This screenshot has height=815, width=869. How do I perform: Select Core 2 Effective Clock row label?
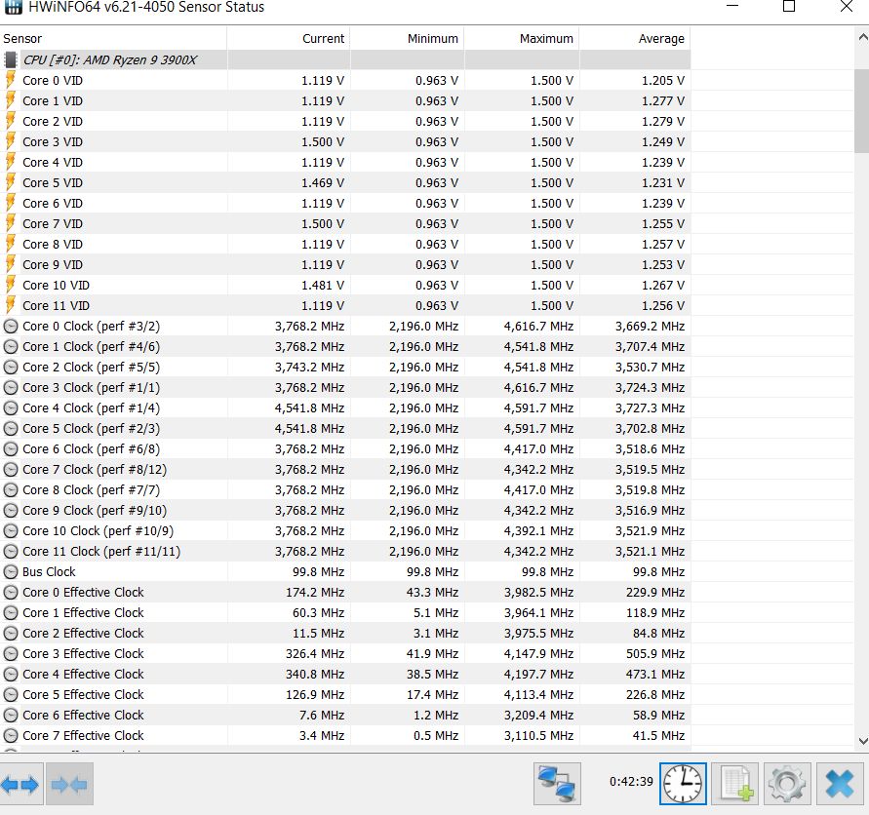coord(83,634)
